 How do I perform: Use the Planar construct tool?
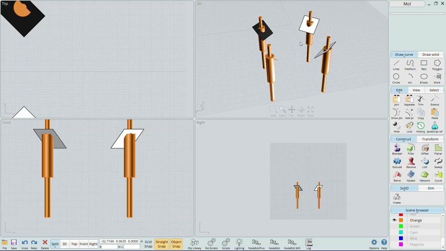click(x=438, y=150)
